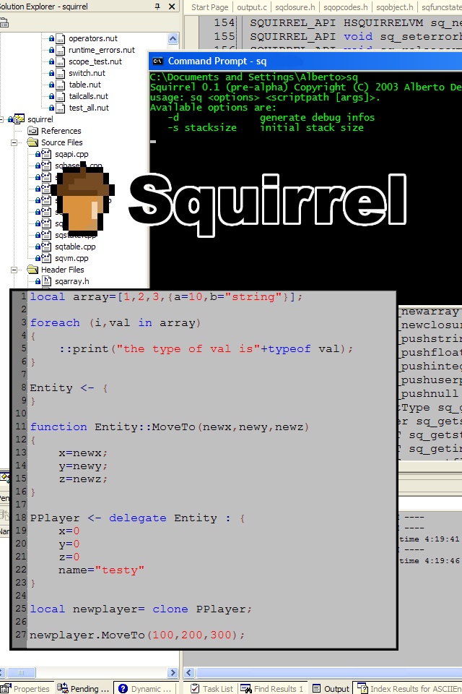Select table.nut file

[84, 85]
